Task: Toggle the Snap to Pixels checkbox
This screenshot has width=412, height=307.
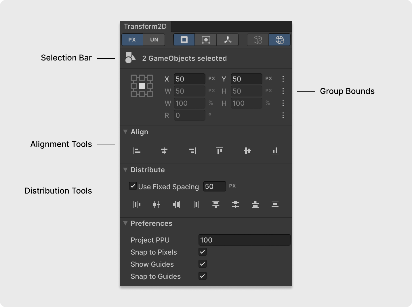Action: (x=203, y=252)
